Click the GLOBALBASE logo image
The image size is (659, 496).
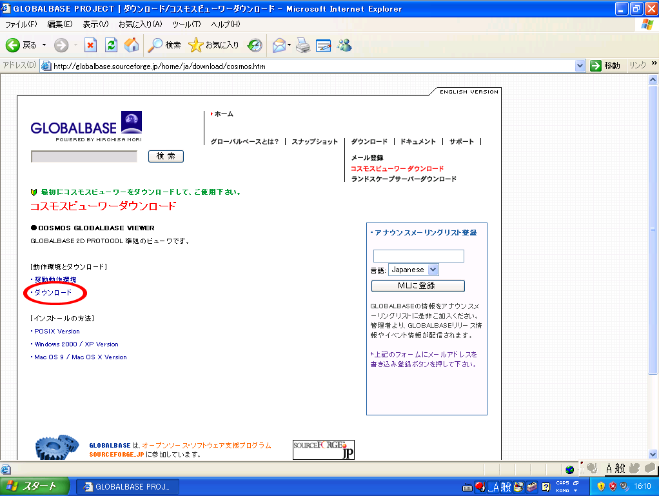[86, 126]
